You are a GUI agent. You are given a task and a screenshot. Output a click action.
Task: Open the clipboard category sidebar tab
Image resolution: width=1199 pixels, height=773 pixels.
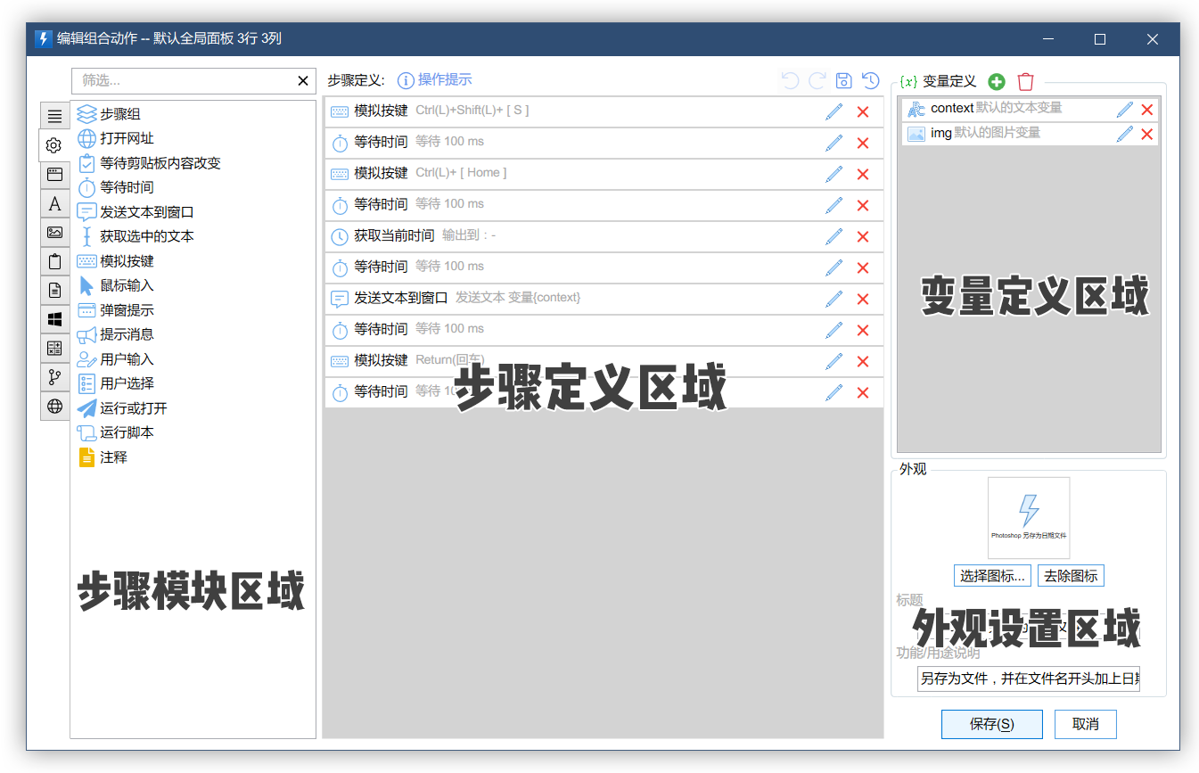54,261
